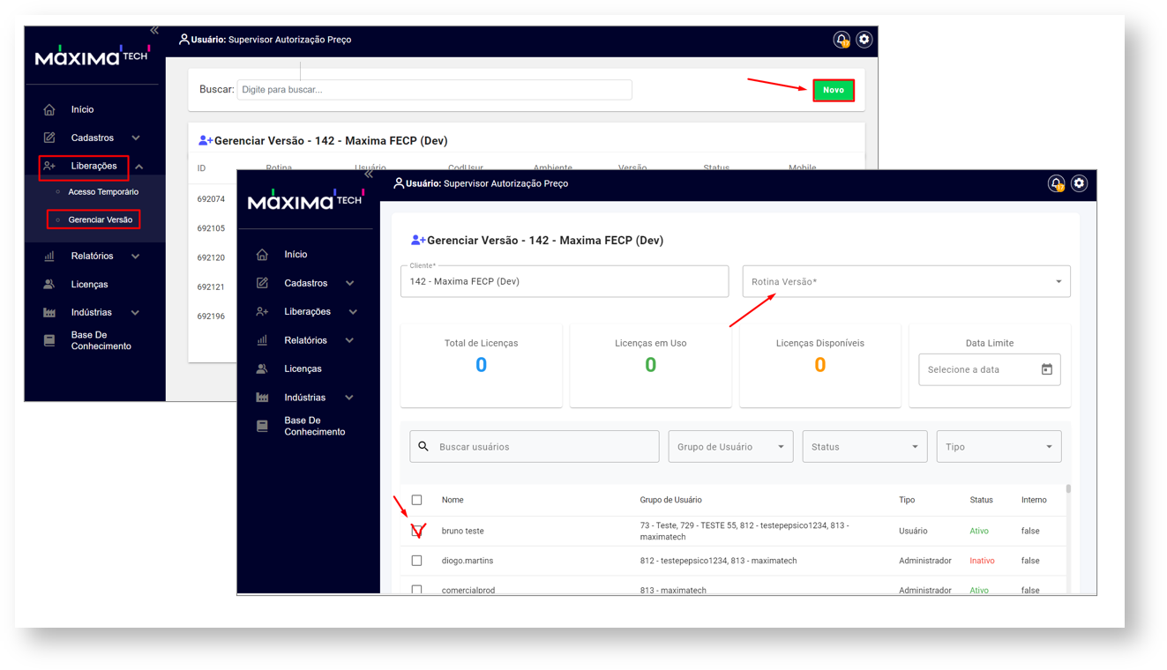Click the Base De Conhecimento book icon
Image resolution: width=1167 pixels, height=670 pixels.
(262, 426)
